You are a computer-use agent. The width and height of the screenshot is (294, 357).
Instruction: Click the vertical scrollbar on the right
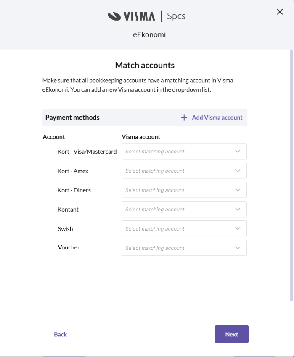tap(291, 175)
